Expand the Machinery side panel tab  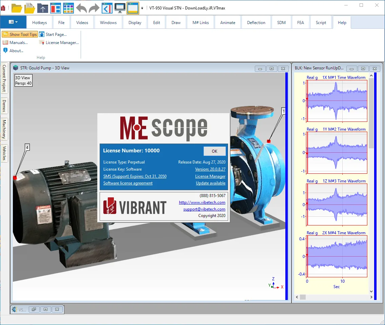tap(4, 129)
